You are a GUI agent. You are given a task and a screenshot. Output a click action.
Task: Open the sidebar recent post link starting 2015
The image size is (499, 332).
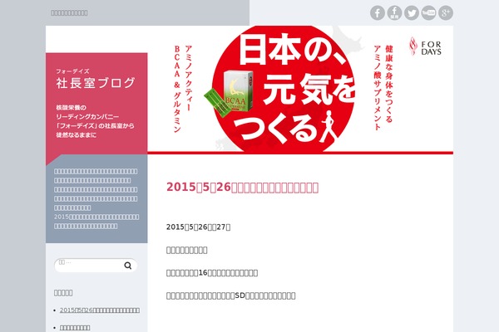coord(100,310)
